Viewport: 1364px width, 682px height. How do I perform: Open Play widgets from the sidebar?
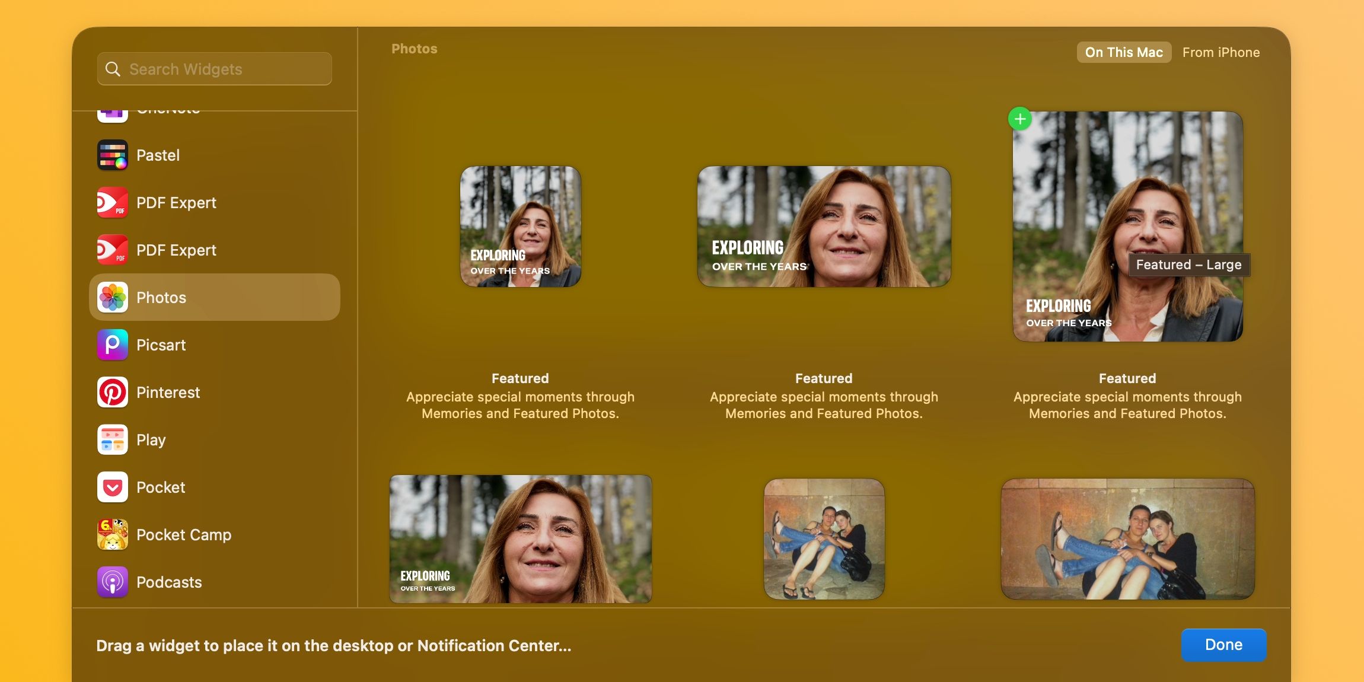coord(152,439)
